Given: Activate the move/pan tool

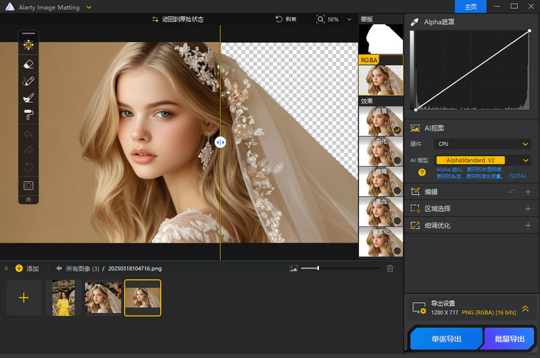Looking at the screenshot, I should [28, 45].
